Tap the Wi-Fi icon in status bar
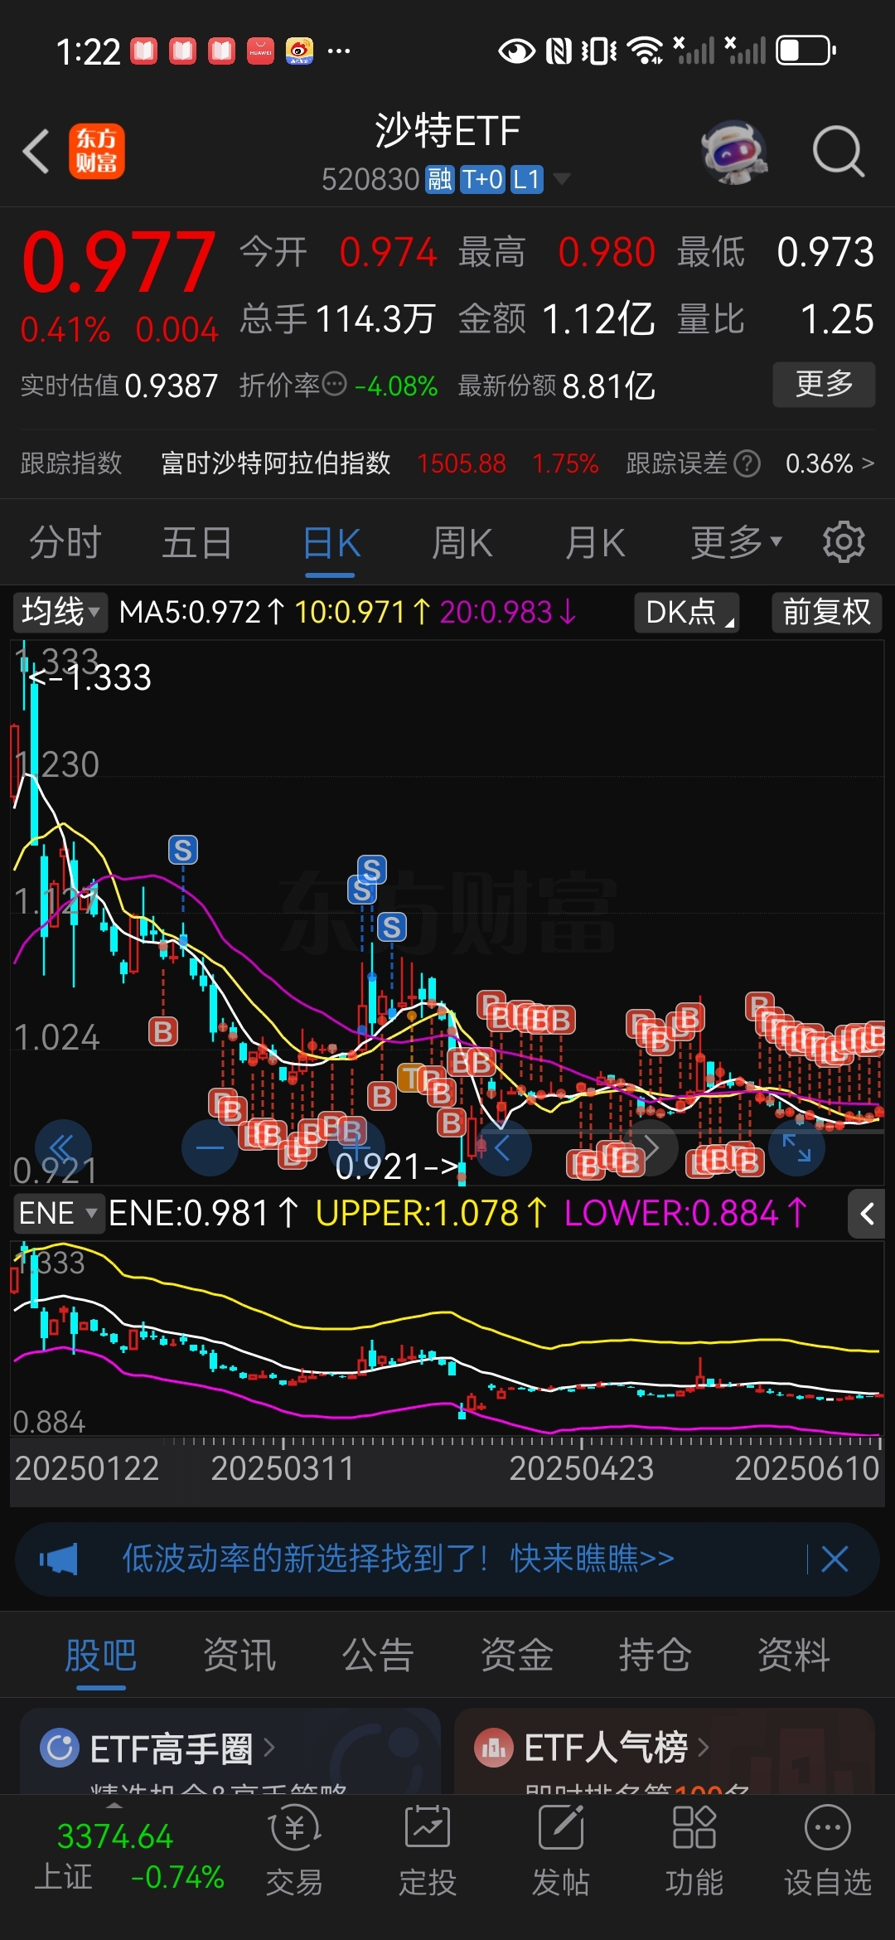This screenshot has height=1940, width=895. click(x=645, y=51)
